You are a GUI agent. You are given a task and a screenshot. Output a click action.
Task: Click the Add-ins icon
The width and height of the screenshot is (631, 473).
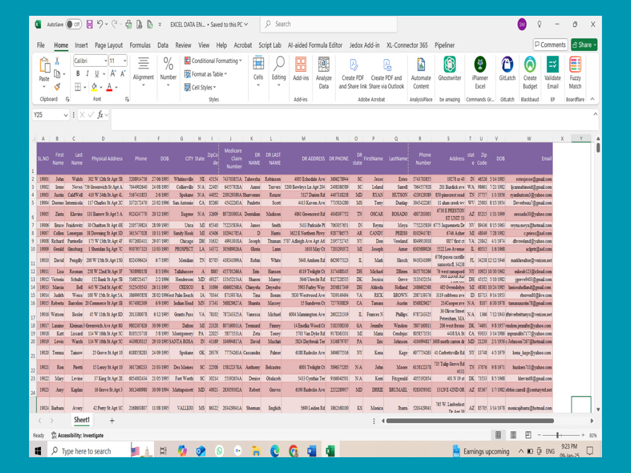(300, 68)
